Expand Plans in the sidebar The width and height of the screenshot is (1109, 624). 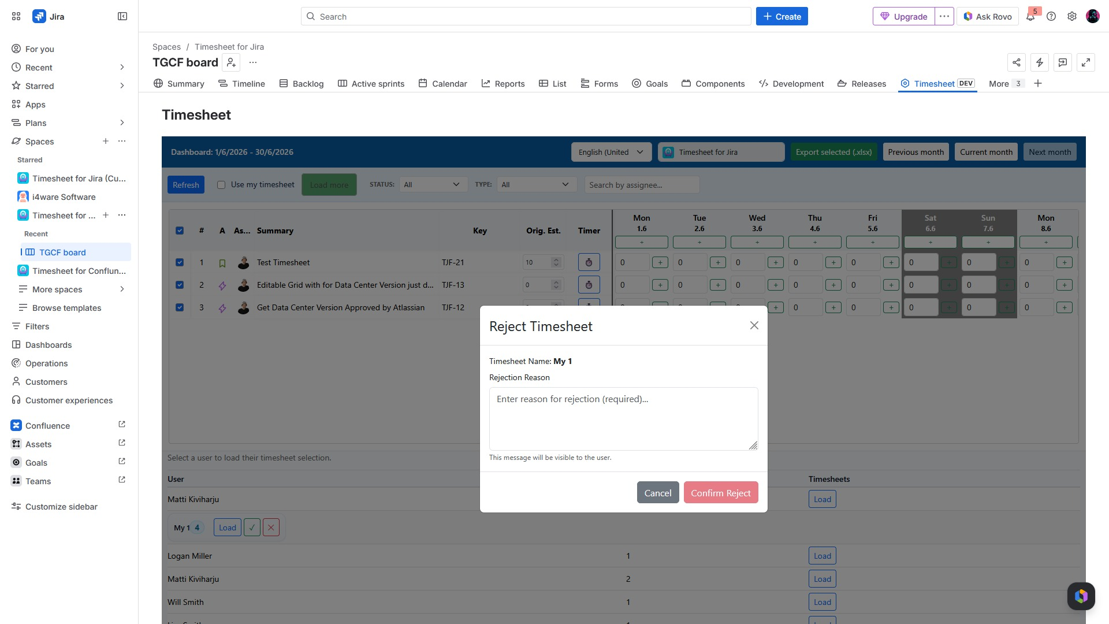tap(122, 123)
